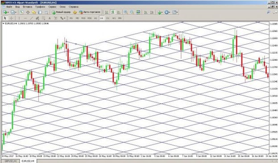The width and height of the screenshot is (278, 163).
Task: Select the Text Label tool (T)
Action: (x=56, y=18)
